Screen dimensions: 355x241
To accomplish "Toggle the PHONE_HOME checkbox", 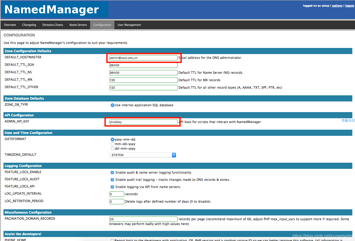I will click(112, 240).
